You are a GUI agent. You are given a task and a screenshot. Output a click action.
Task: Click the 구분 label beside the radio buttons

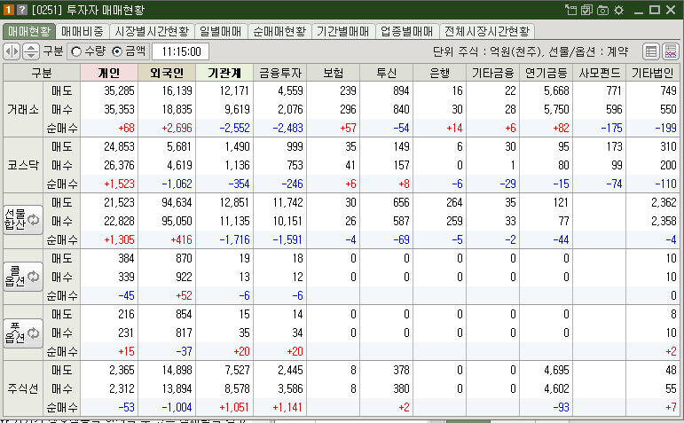pyautogui.click(x=53, y=51)
